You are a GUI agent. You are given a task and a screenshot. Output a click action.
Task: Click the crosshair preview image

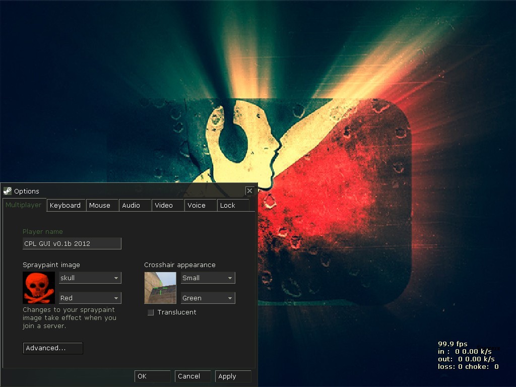160,288
